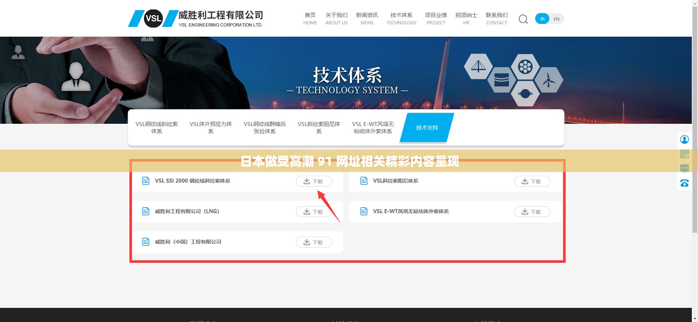
Task: Click document icon beside VSL SSI 2000
Action: coord(146,181)
